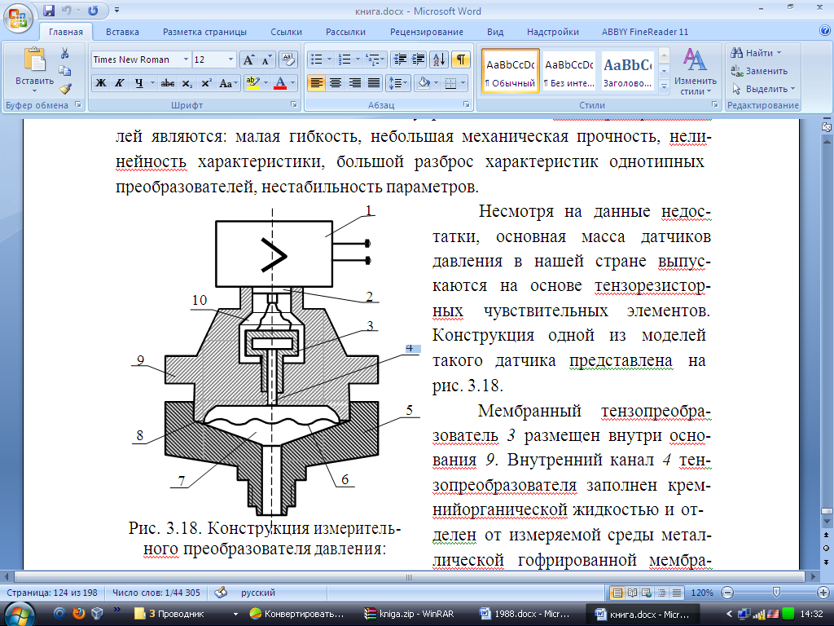Open the font size 12 dropdown

[x=230, y=60]
